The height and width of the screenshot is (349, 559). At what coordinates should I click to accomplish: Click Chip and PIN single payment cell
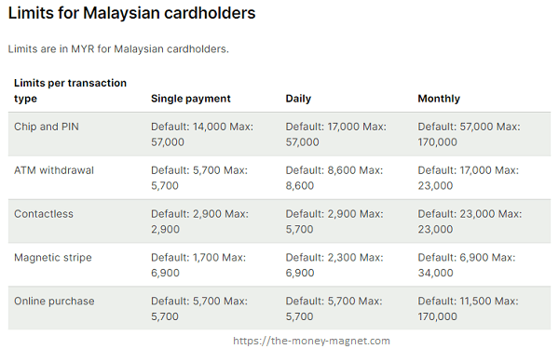[x=202, y=134]
